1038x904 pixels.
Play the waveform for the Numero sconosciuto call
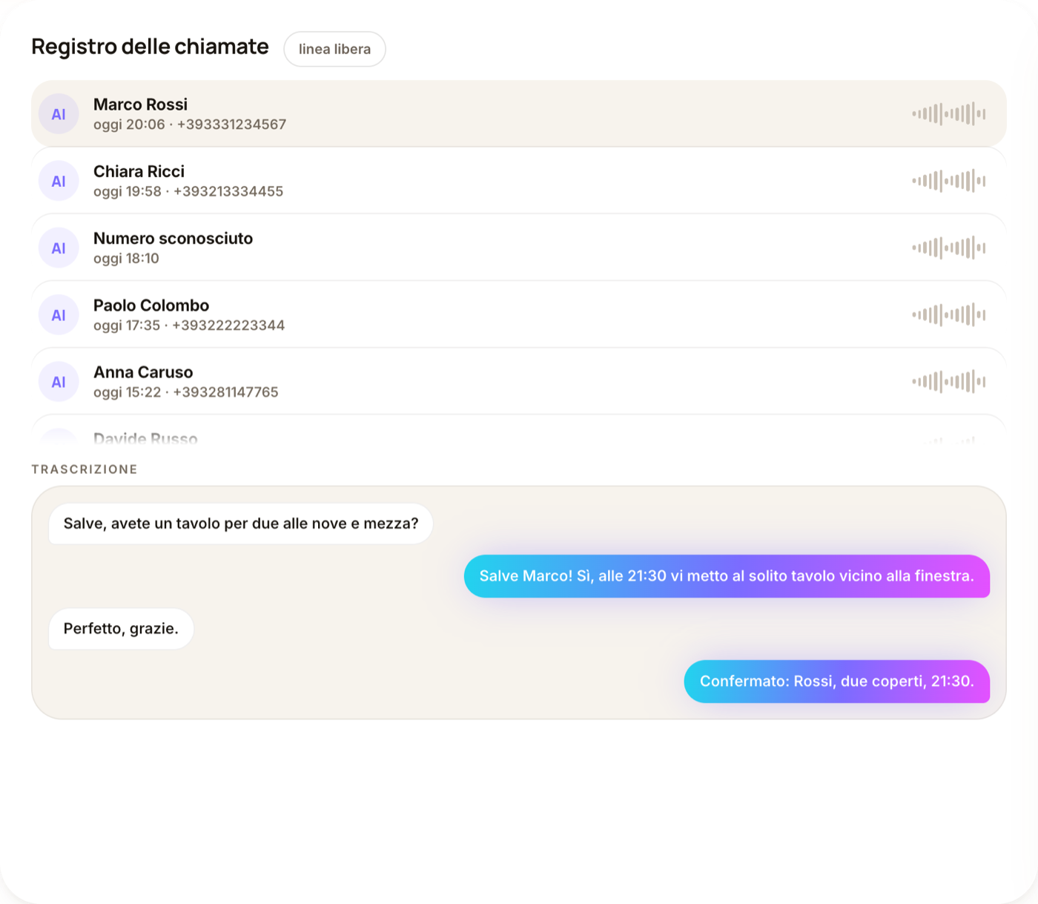pos(948,248)
